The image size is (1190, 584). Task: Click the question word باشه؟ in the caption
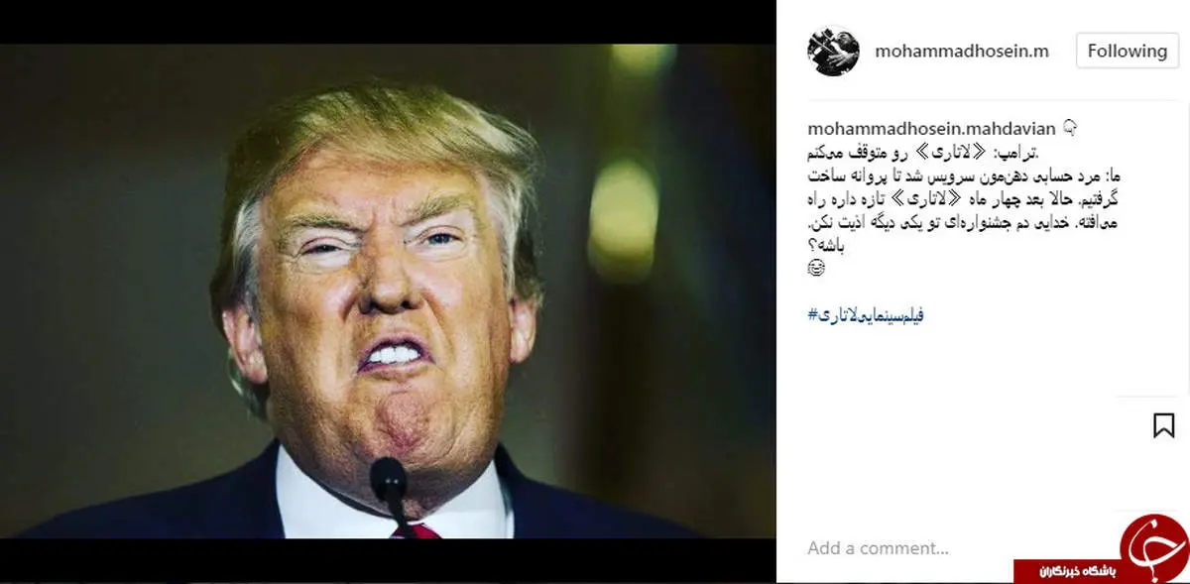tap(830, 247)
